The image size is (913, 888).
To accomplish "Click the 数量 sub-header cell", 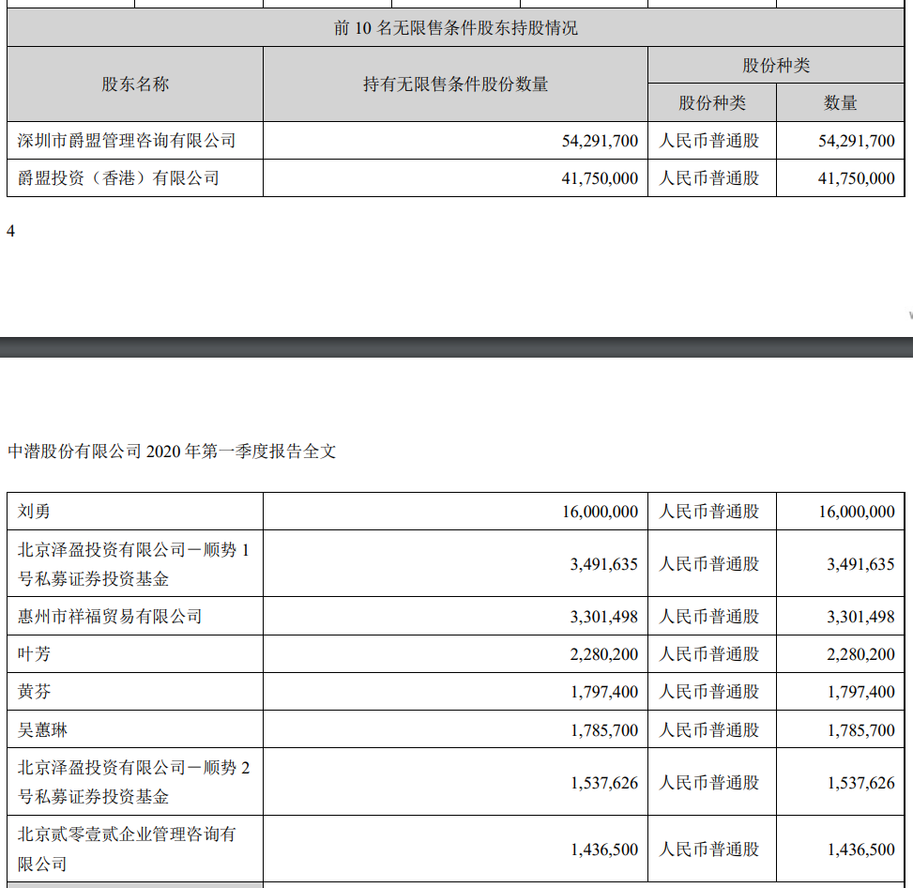I will point(840,103).
